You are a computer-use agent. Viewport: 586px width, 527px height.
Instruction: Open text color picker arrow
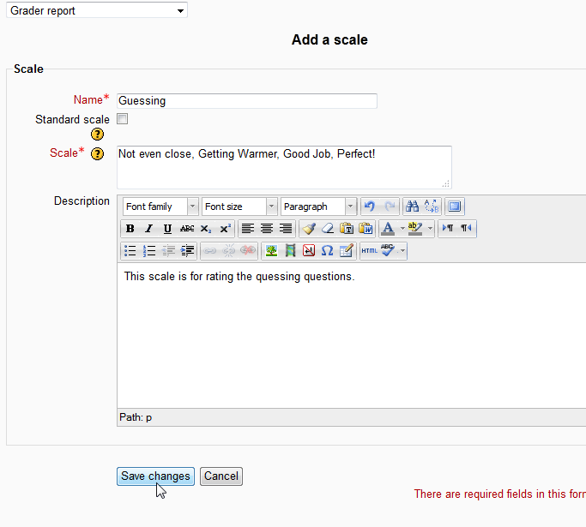[402, 229]
